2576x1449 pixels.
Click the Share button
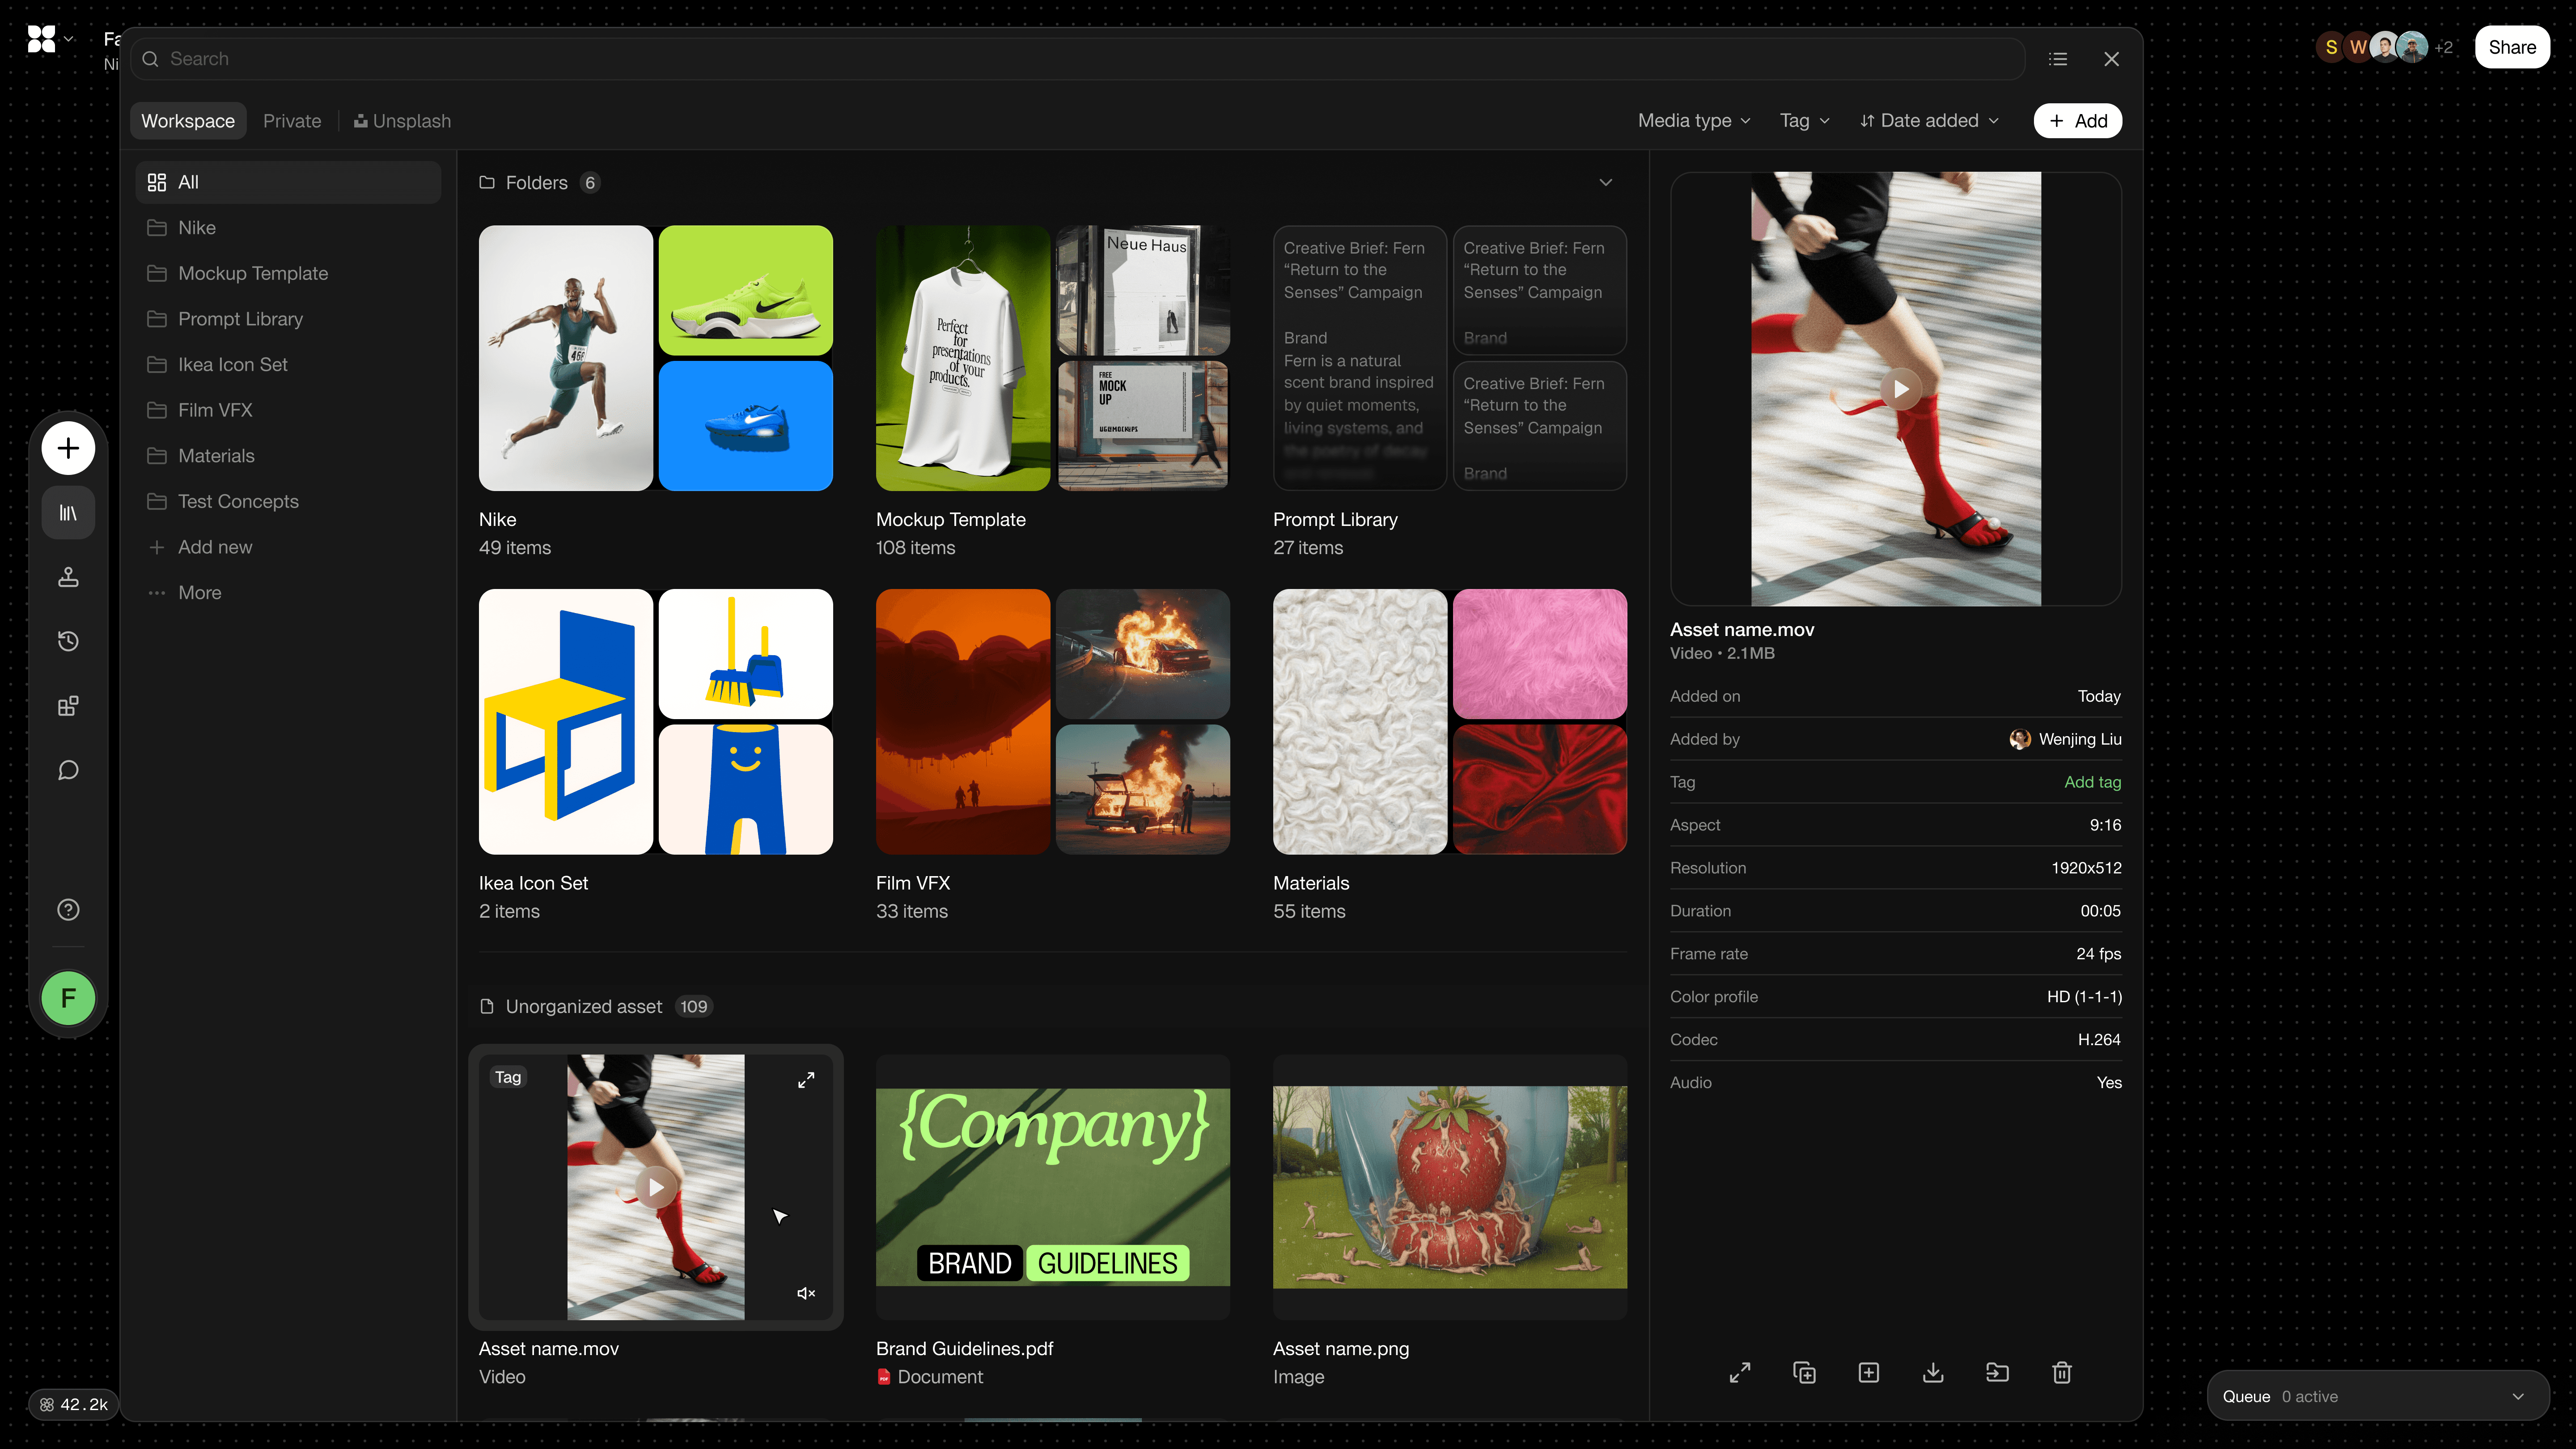2511,47
